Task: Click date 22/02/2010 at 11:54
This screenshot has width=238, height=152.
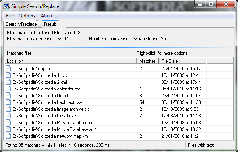Action: (x=181, y=95)
